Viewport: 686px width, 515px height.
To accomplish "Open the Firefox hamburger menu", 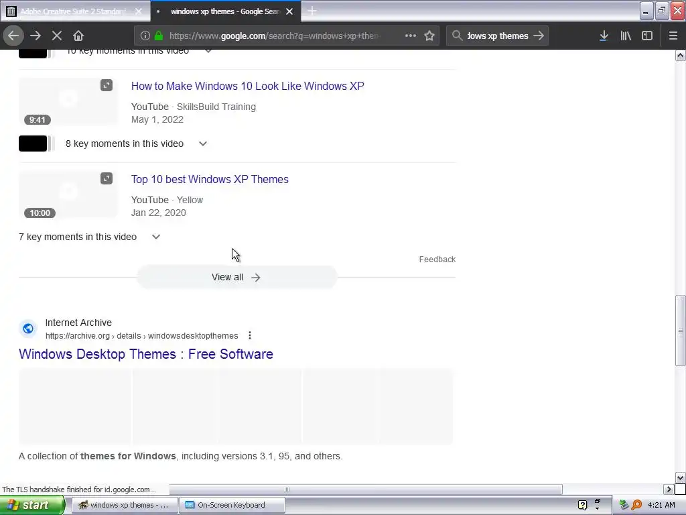I will pos(673,36).
